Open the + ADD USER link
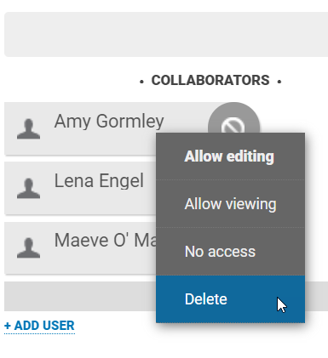The image size is (328, 358). [x=39, y=326]
